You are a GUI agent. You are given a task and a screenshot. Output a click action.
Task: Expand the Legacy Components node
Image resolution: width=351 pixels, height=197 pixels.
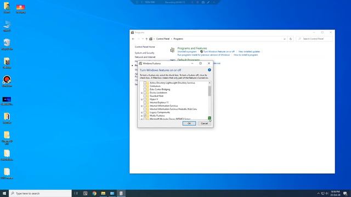(141, 112)
